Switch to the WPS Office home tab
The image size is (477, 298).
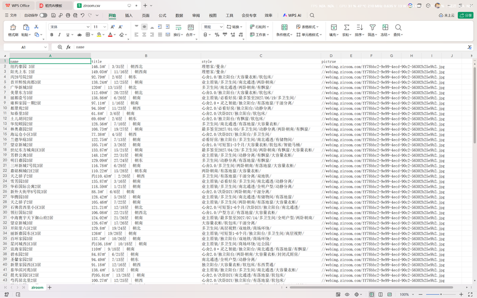pyautogui.click(x=18, y=5)
